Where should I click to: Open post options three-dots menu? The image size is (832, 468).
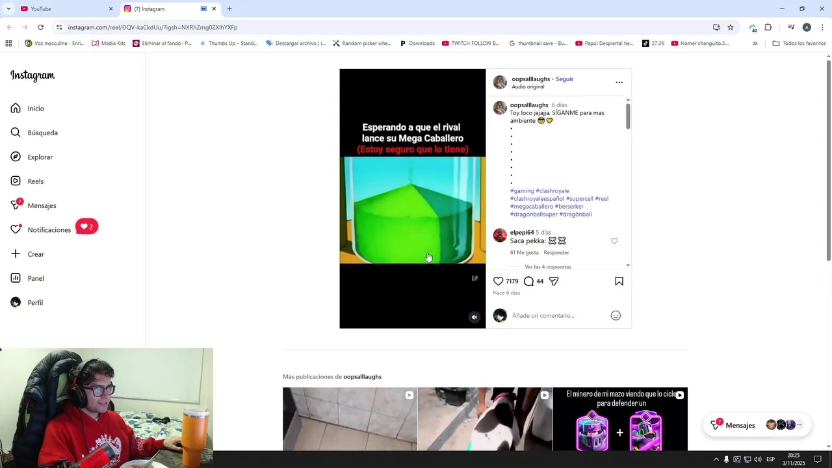(x=619, y=83)
